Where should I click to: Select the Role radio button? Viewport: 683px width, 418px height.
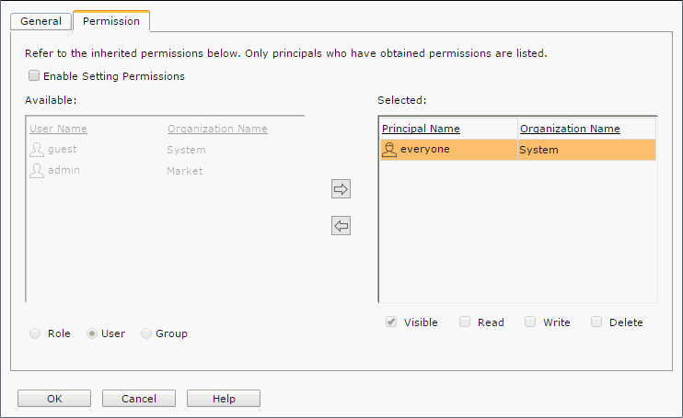tap(35, 333)
